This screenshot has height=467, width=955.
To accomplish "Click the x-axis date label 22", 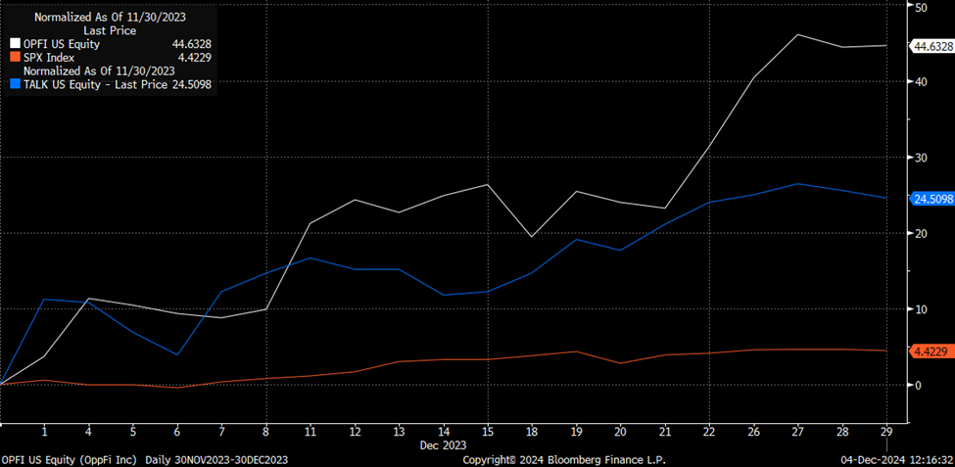I will [x=708, y=433].
